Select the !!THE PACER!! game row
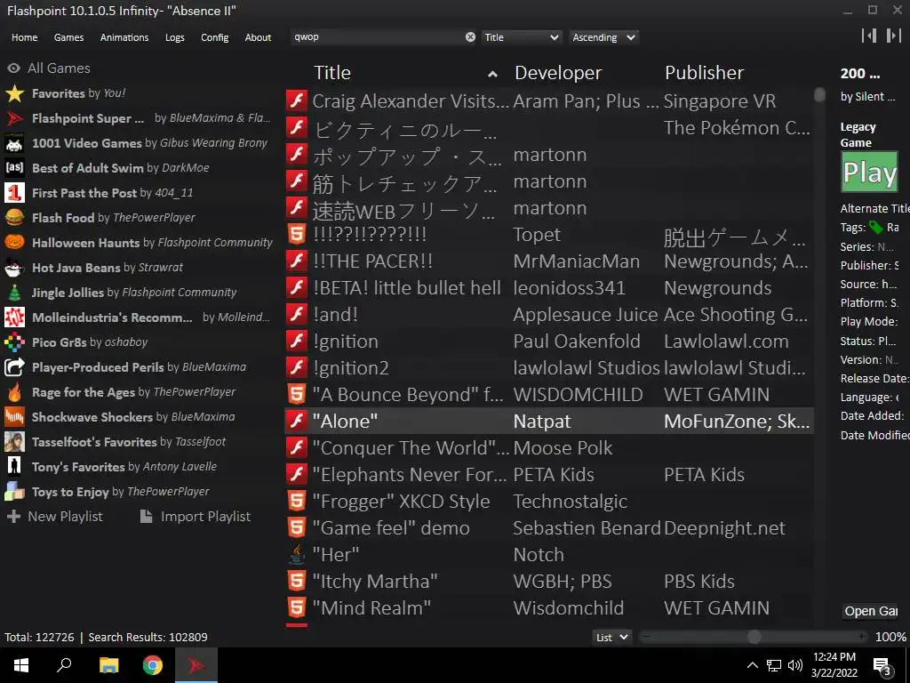 [549, 261]
